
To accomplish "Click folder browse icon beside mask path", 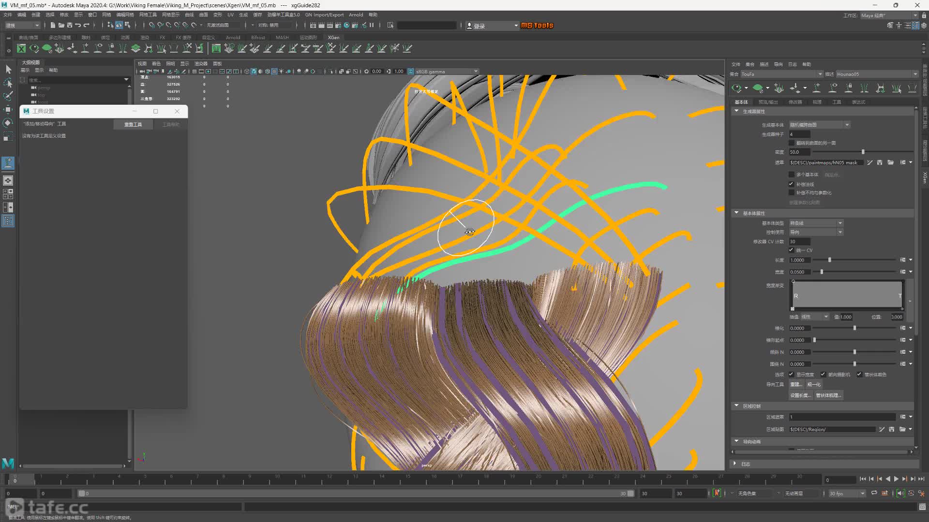I will pos(891,162).
